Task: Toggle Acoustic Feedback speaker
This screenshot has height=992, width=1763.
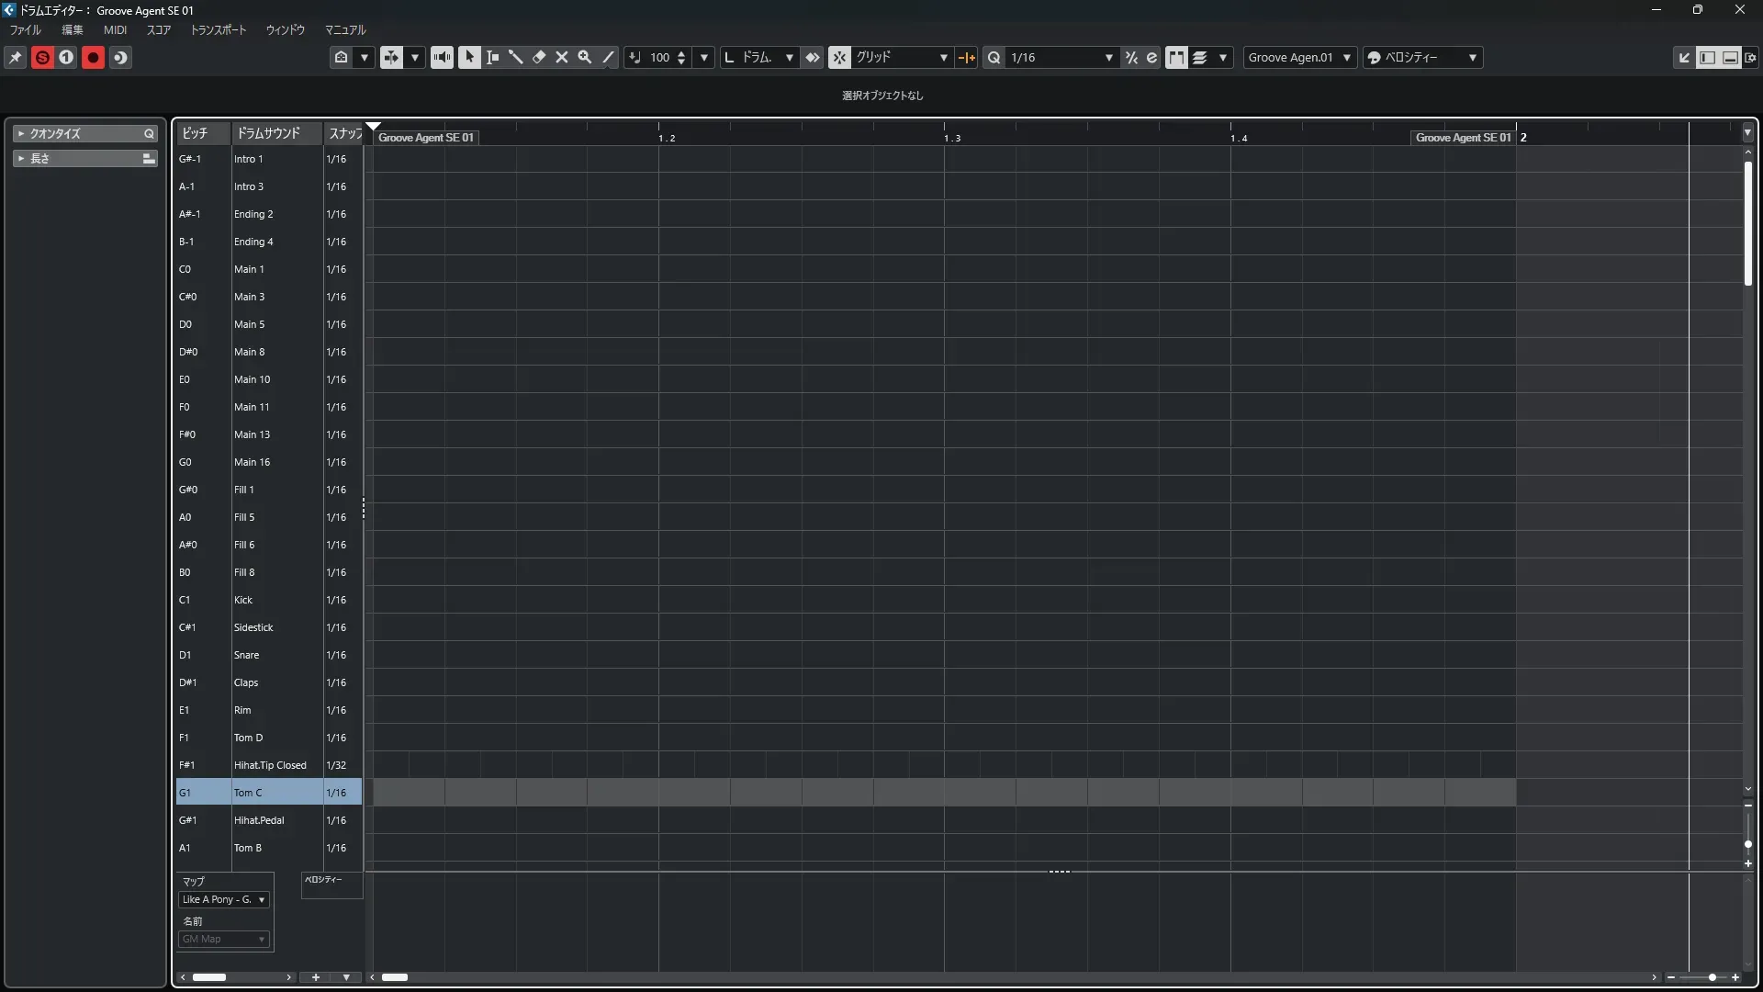Action: [442, 57]
